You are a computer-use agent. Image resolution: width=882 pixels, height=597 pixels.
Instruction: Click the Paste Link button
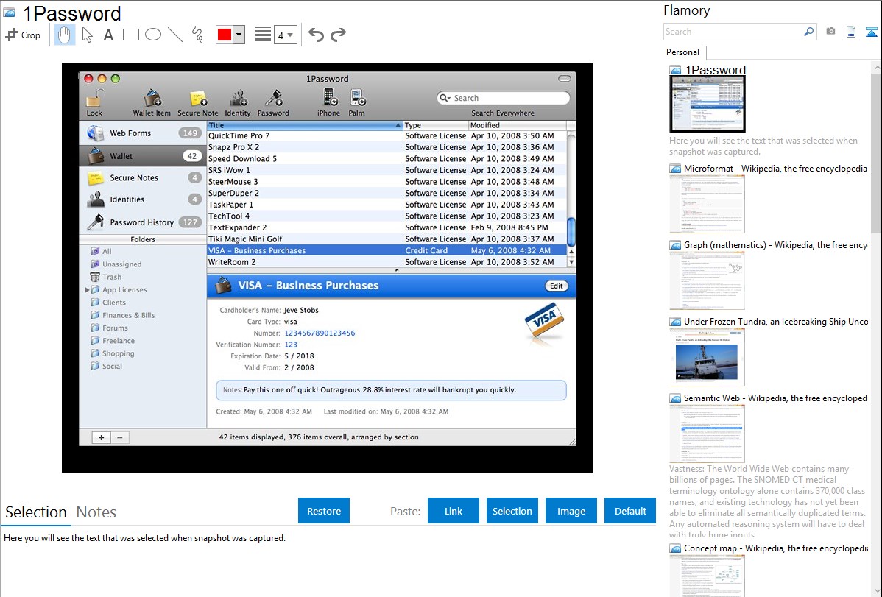(x=454, y=511)
